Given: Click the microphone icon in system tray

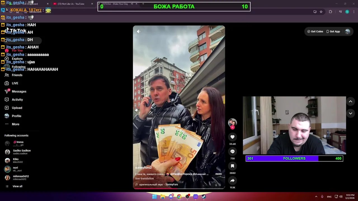Looking at the screenshot, I should coord(322,197).
